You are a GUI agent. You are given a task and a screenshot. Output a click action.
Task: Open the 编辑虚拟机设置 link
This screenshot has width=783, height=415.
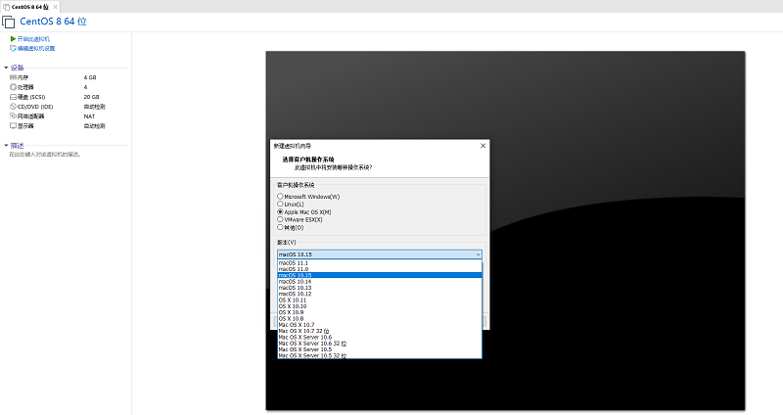click(36, 48)
